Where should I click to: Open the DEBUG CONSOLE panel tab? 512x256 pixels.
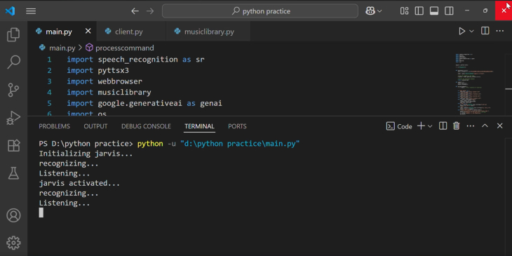pyautogui.click(x=146, y=126)
